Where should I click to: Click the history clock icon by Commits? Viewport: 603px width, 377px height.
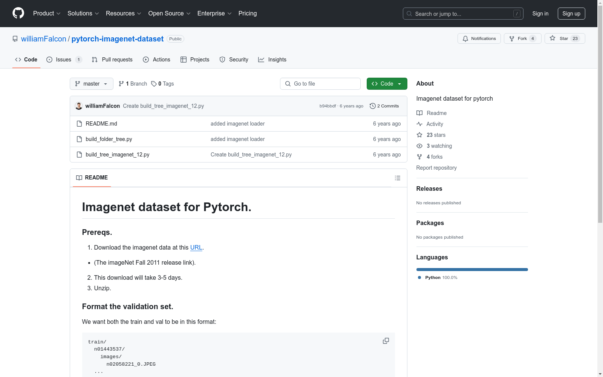tap(373, 106)
